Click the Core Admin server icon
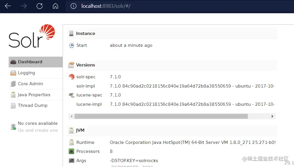Viewport: 294px width, 167px height. click(13, 84)
